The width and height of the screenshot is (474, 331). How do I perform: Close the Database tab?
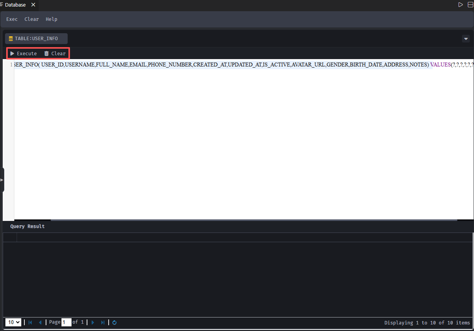pos(33,5)
